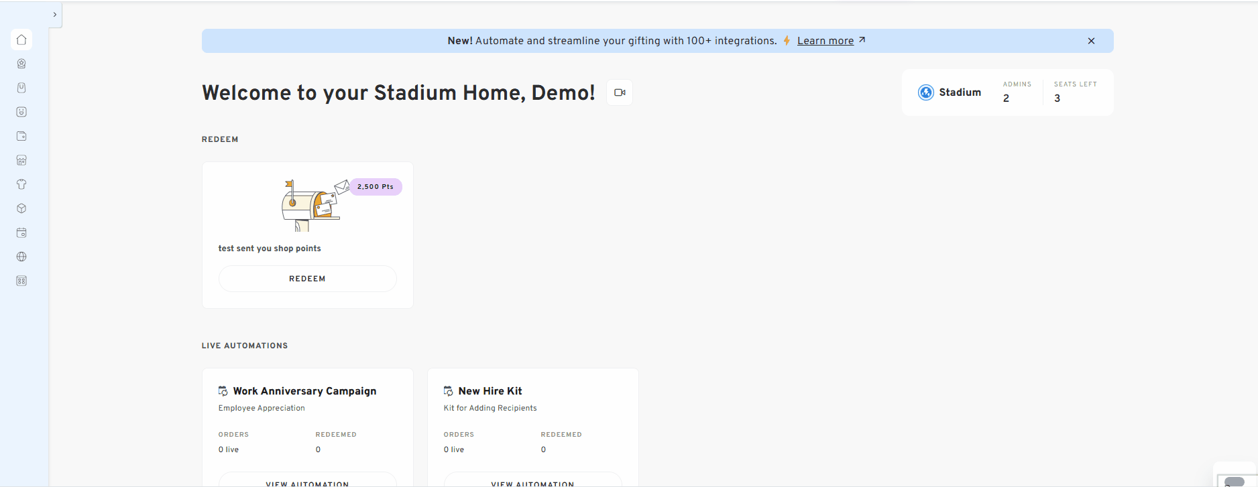The image size is (1258, 487).
Task: Open the grid apps icon in sidebar
Action: [x=21, y=281]
